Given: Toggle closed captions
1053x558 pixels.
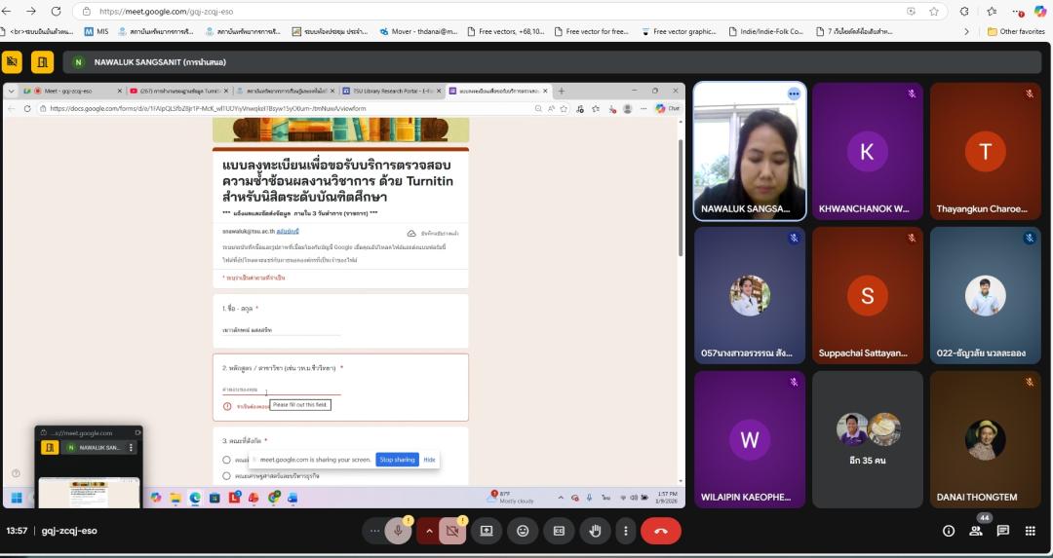Looking at the screenshot, I should click(x=559, y=531).
